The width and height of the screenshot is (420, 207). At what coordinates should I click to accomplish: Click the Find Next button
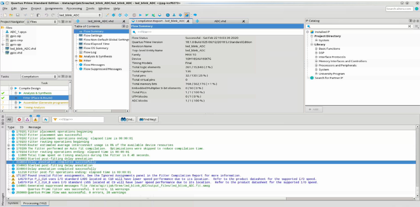tap(148, 120)
